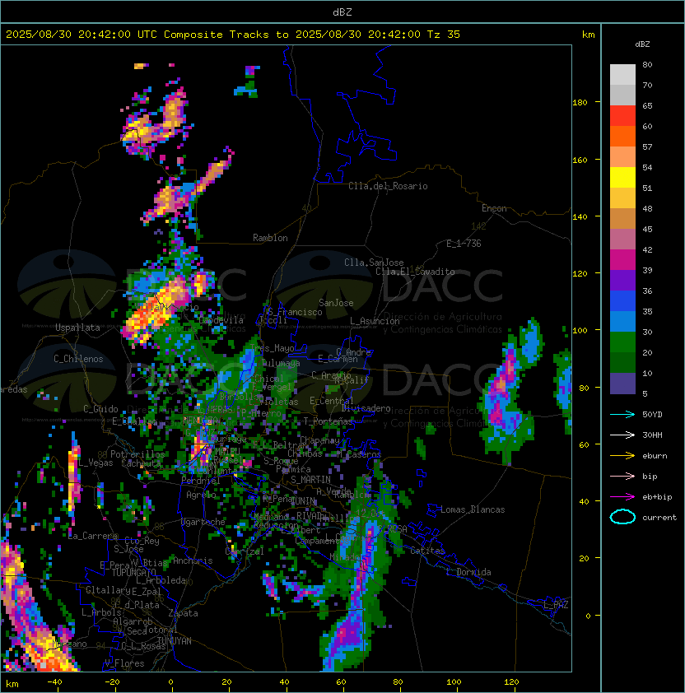Click the 'dBZ' title at the top
Image resolution: width=685 pixels, height=693 pixels.
[342, 12]
